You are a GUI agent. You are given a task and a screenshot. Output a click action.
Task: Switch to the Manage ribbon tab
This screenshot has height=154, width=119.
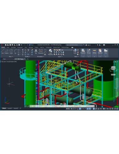click(x=31, y=48)
